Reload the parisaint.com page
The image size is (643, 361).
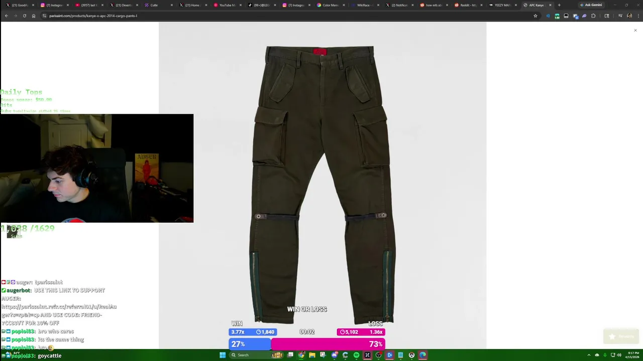(24, 16)
